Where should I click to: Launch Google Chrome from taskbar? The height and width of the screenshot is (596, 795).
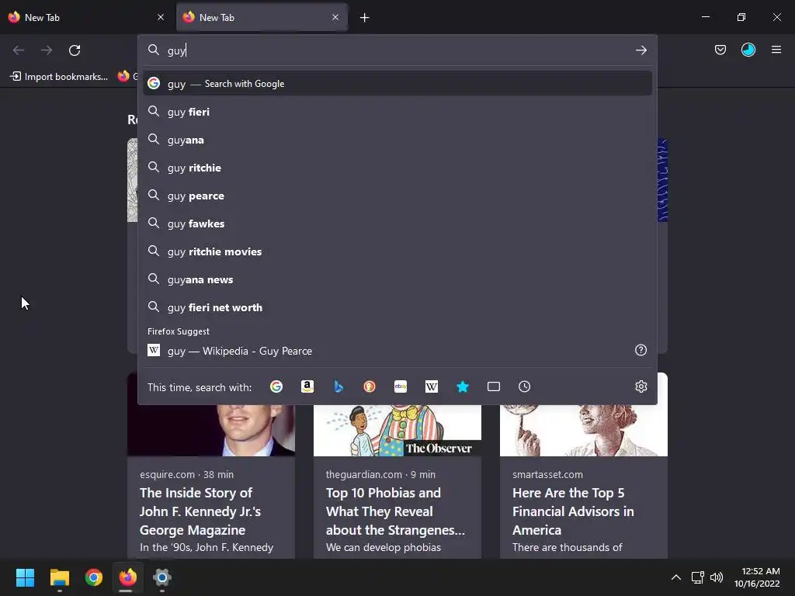[94, 577]
